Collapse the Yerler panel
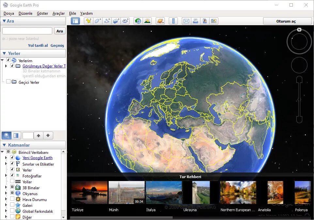The image size is (314, 220). tap(4, 53)
